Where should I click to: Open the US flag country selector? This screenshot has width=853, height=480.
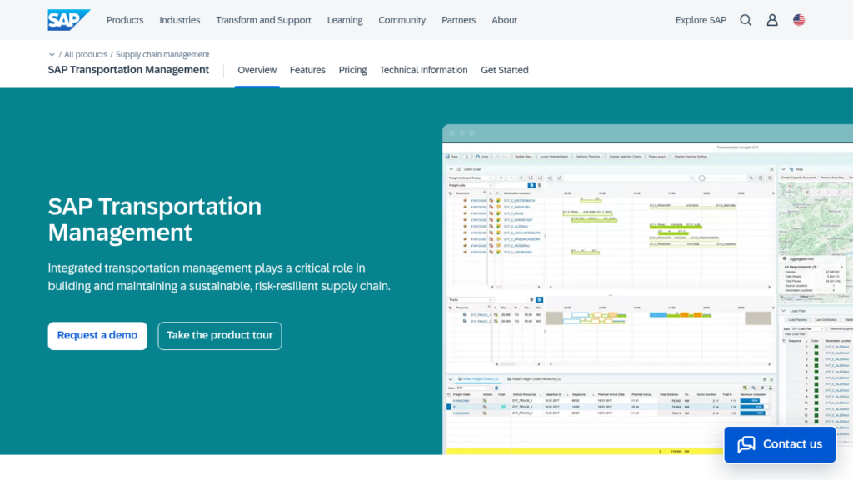[x=799, y=20]
